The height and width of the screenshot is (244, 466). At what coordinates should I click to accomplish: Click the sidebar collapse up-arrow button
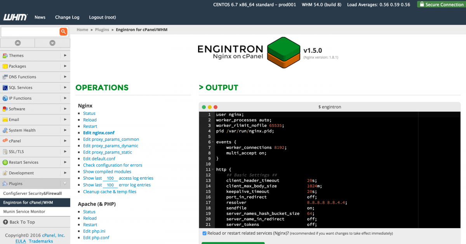pyautogui.click(x=17, y=43)
